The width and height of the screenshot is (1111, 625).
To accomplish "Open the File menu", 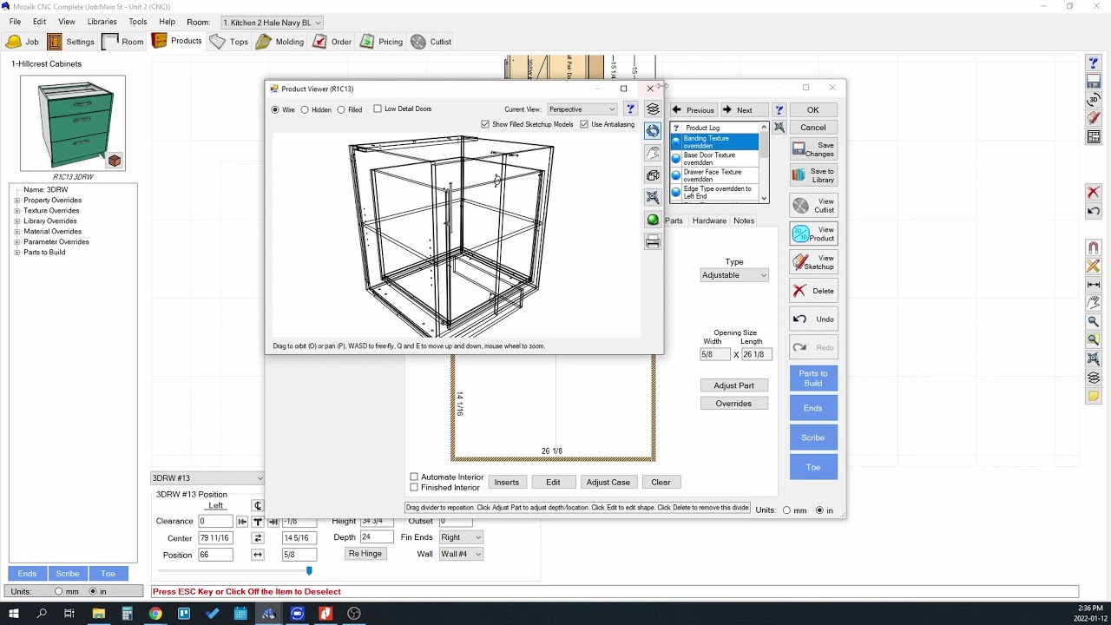I will click(15, 22).
